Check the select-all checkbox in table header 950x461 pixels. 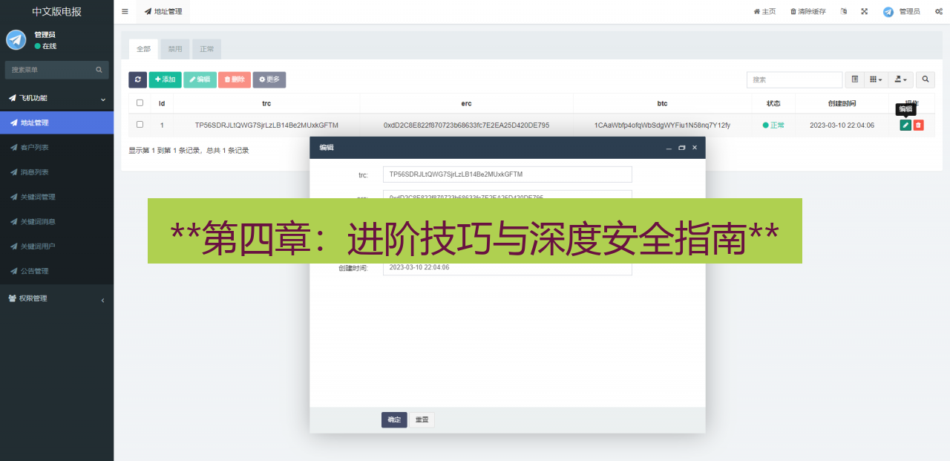(x=140, y=103)
